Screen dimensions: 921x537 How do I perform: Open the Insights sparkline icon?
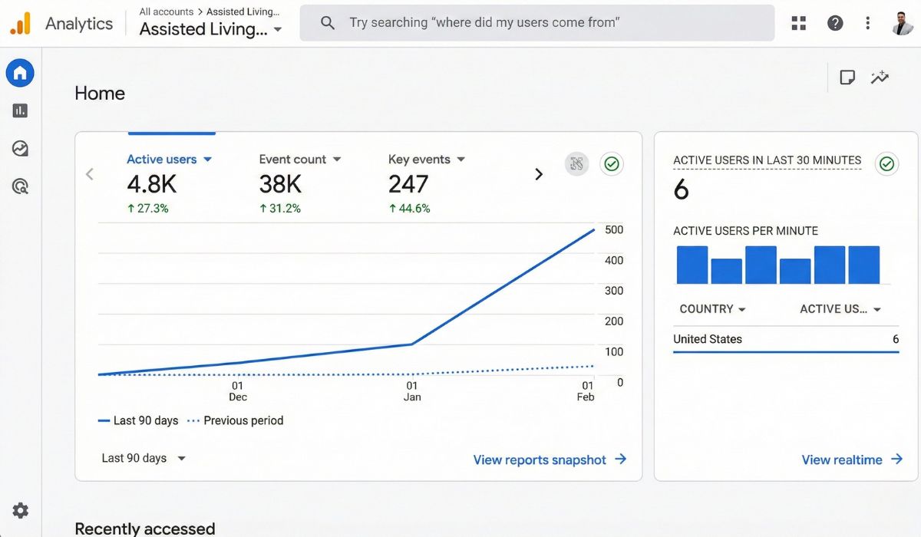880,77
